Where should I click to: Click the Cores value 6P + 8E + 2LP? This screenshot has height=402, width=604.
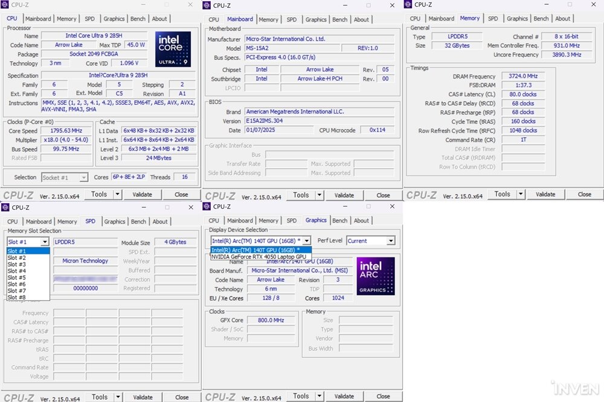click(x=129, y=177)
